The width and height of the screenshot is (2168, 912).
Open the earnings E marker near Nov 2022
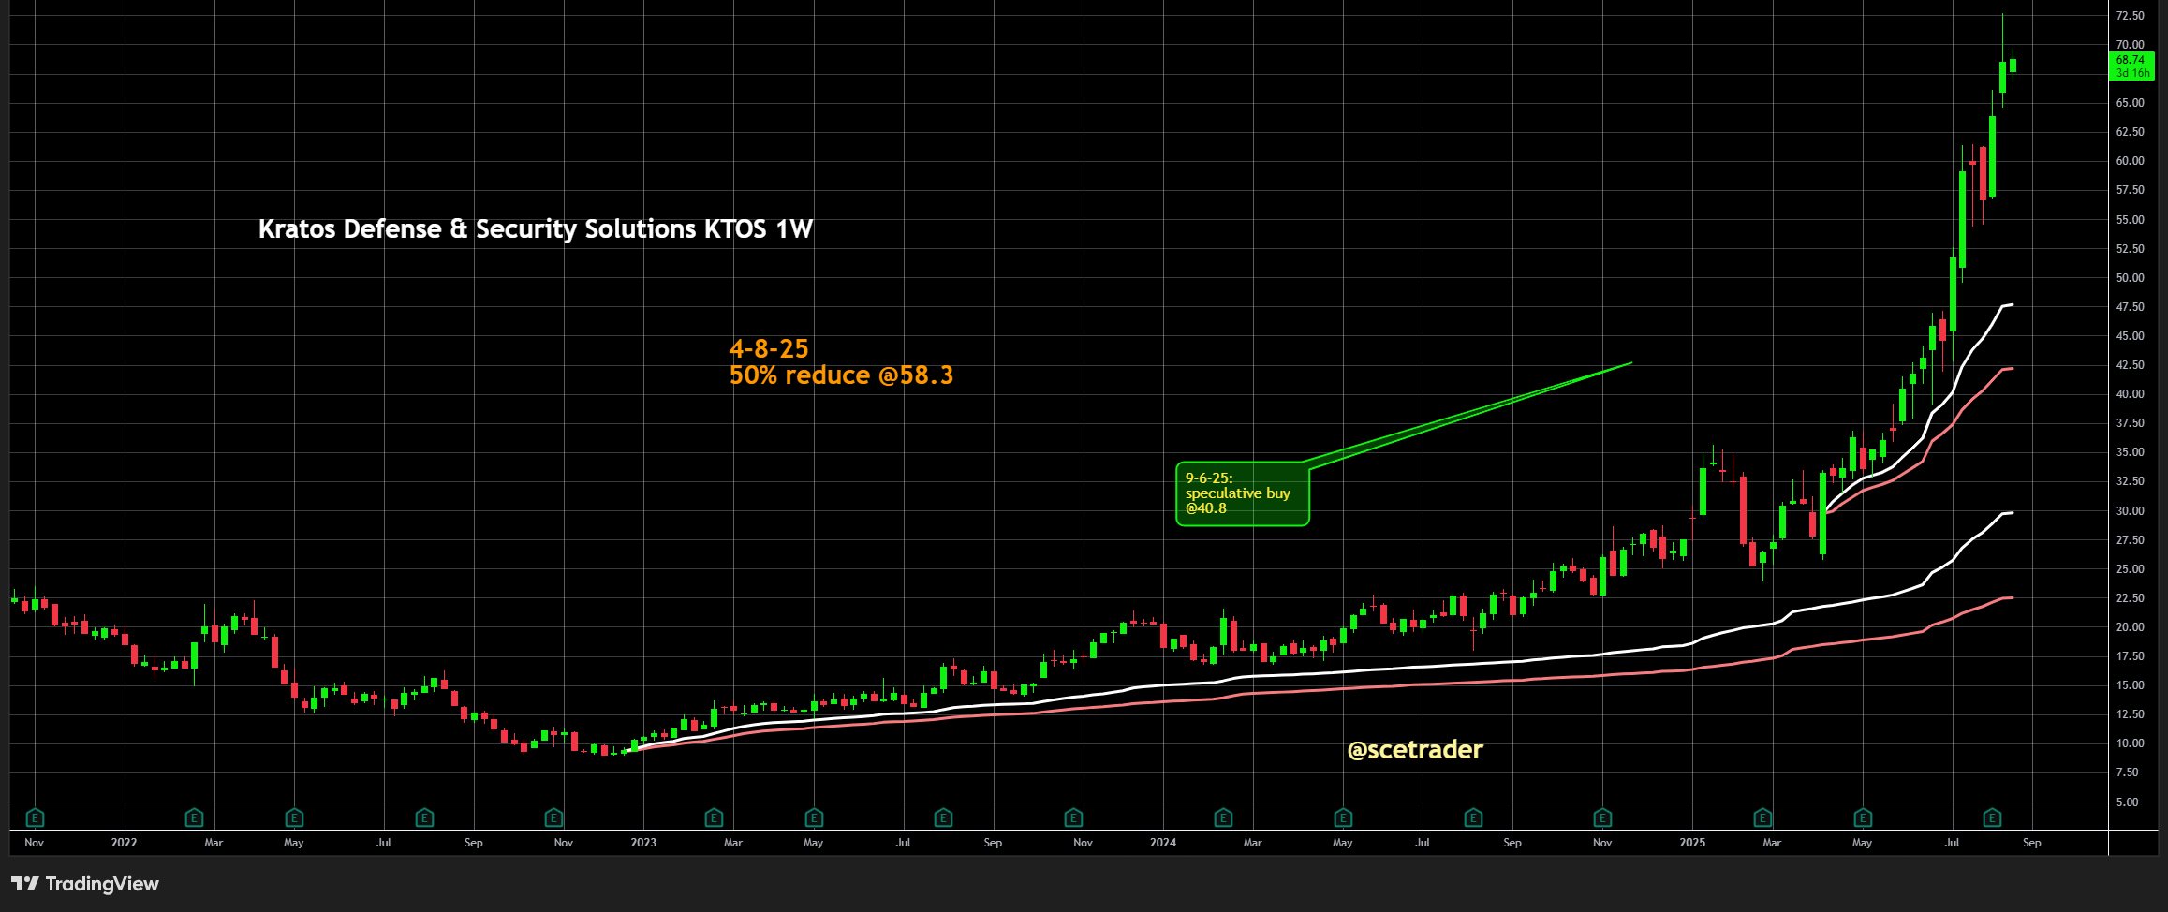553,818
